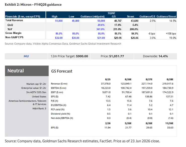
Task: Click 8/28E EBIT 174,522.9
Action: click(168, 92)
